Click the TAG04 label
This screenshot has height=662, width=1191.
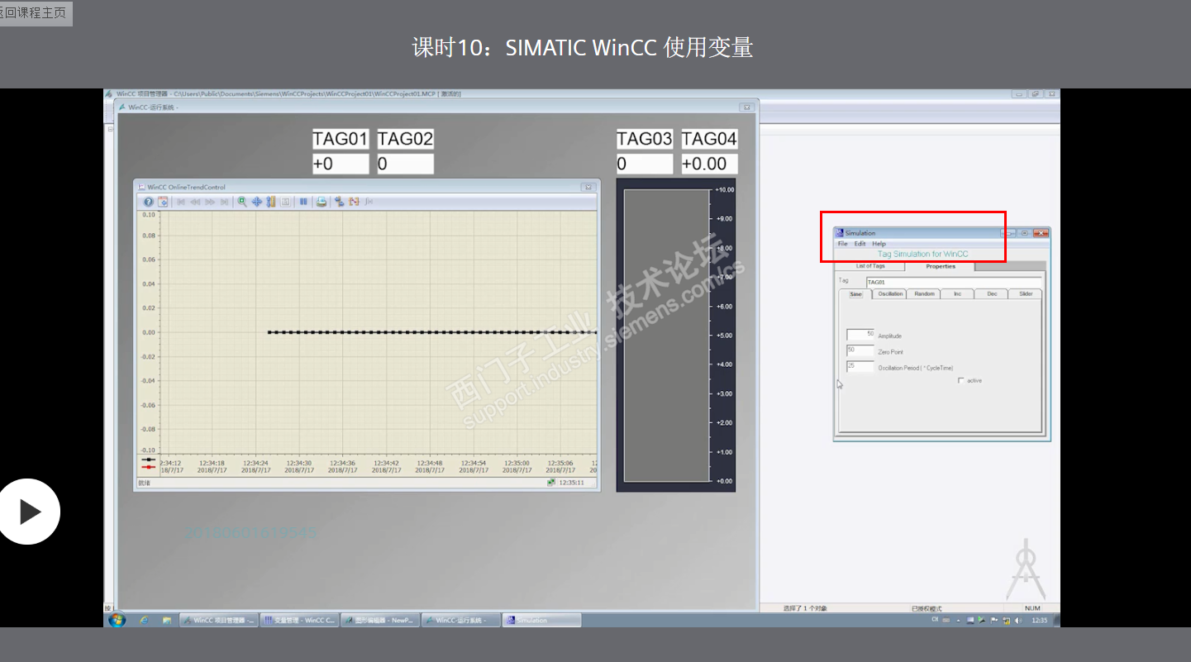(x=709, y=139)
